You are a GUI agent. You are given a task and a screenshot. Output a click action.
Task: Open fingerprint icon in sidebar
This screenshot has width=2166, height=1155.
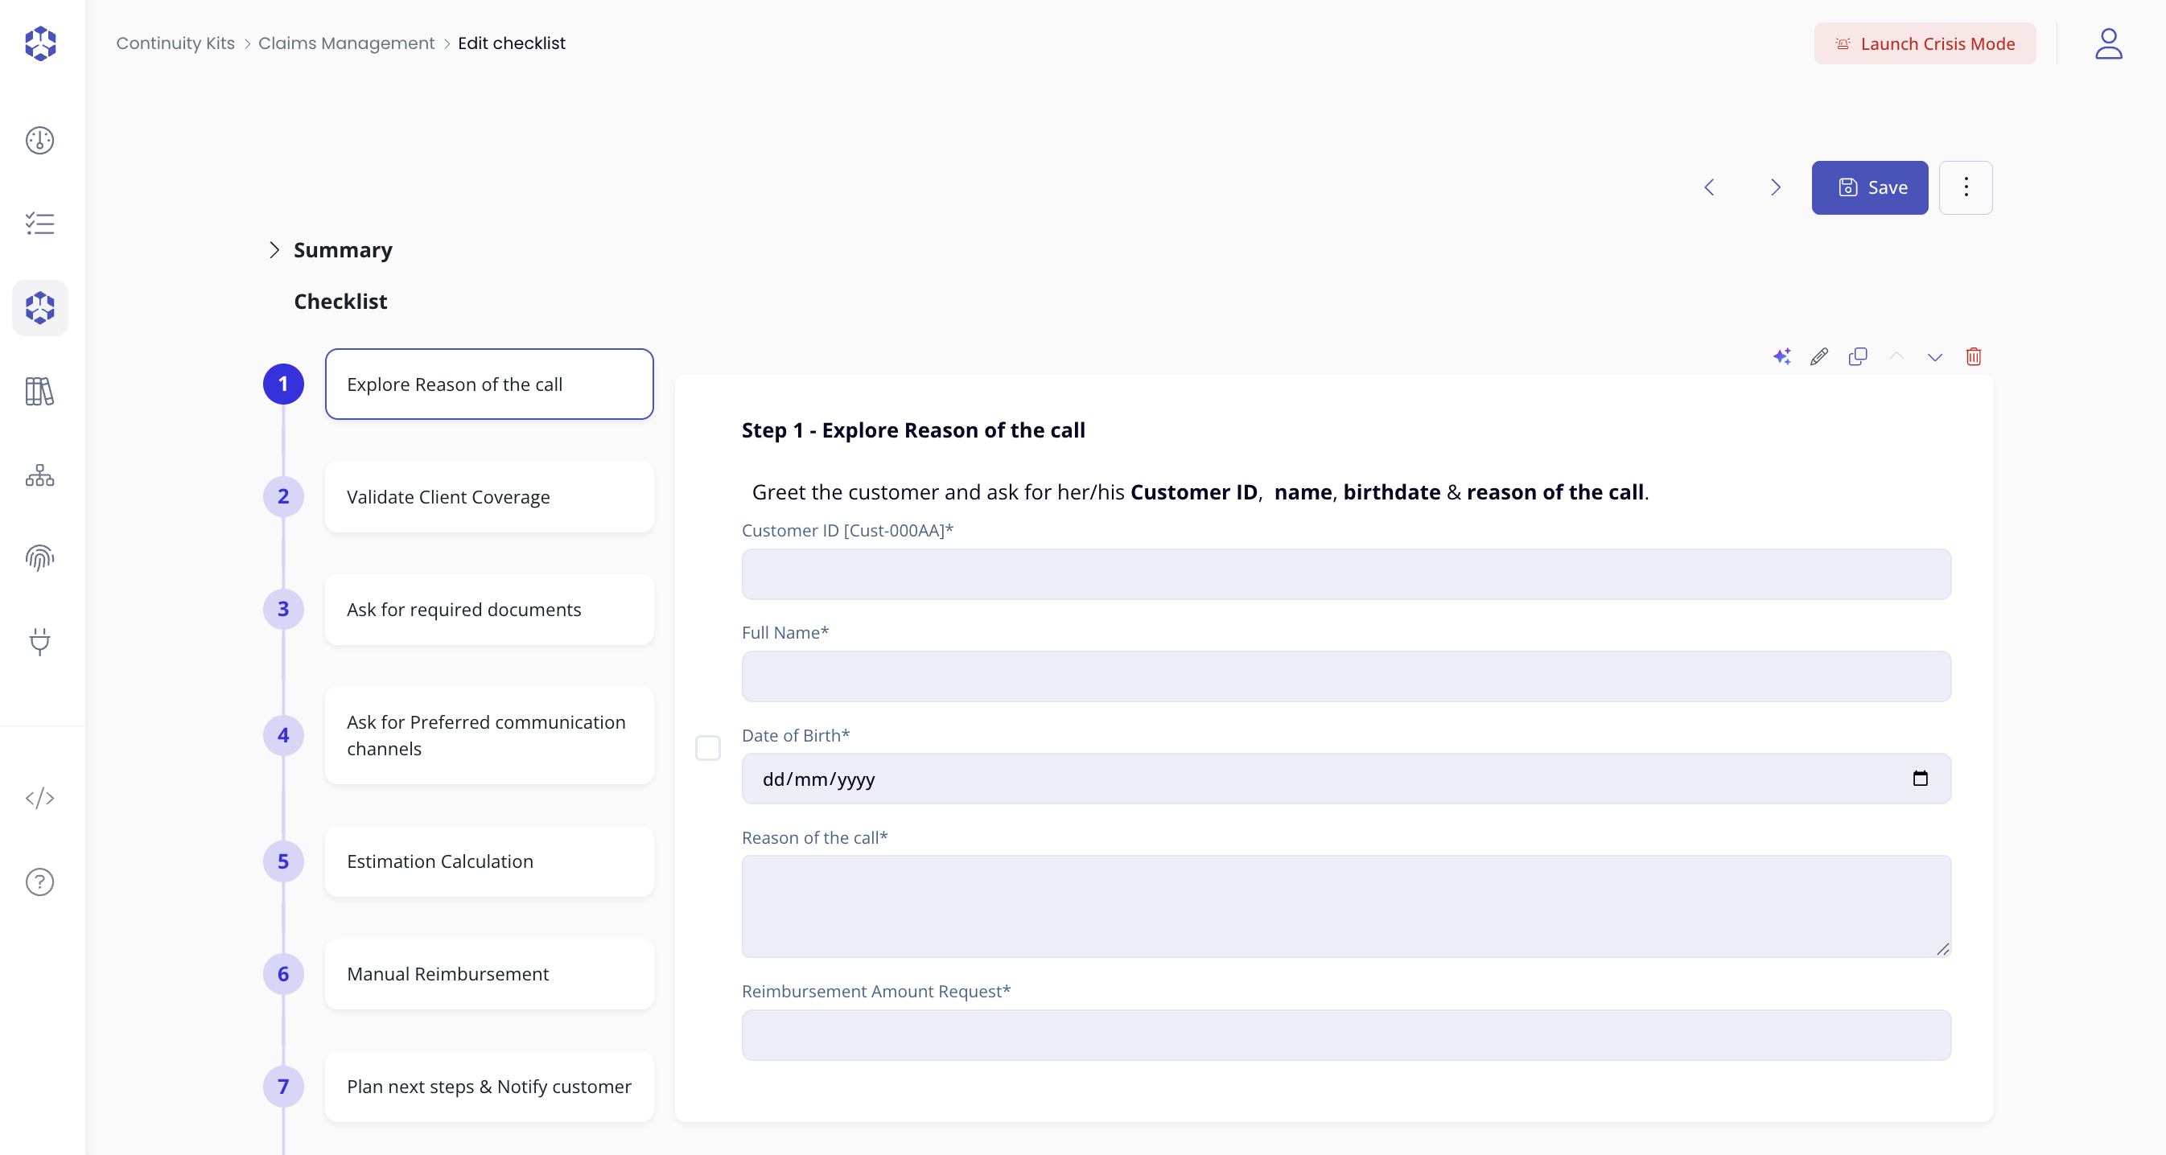click(39, 558)
